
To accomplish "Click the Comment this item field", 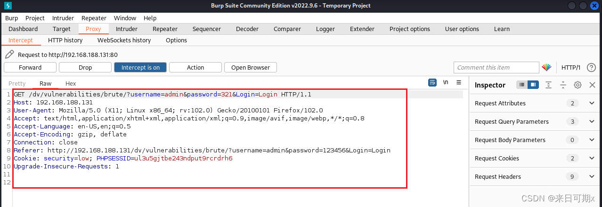I will click(x=496, y=67).
